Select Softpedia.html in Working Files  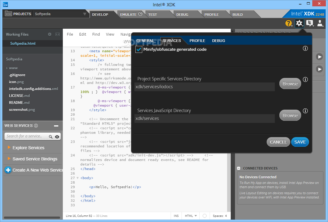(23, 43)
